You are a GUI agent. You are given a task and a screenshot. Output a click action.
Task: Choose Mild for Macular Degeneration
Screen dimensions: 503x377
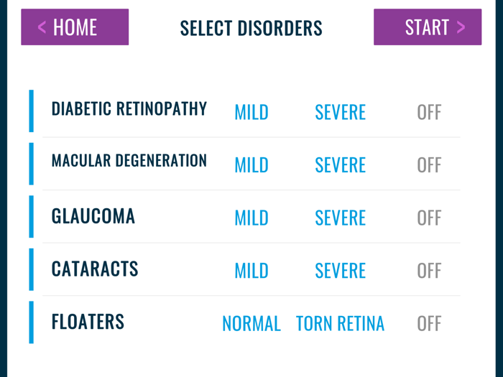(x=251, y=165)
